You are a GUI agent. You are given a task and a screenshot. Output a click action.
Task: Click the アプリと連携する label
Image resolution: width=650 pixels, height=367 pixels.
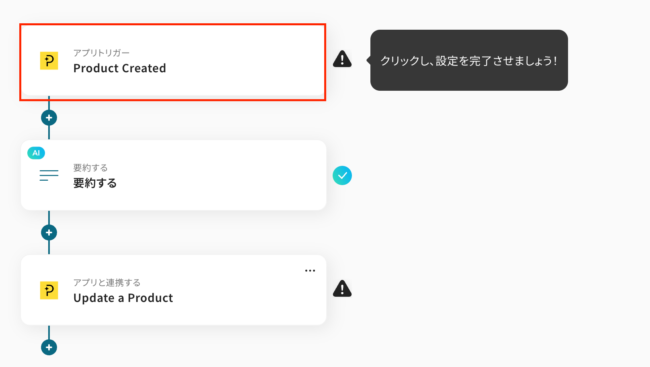(x=107, y=283)
